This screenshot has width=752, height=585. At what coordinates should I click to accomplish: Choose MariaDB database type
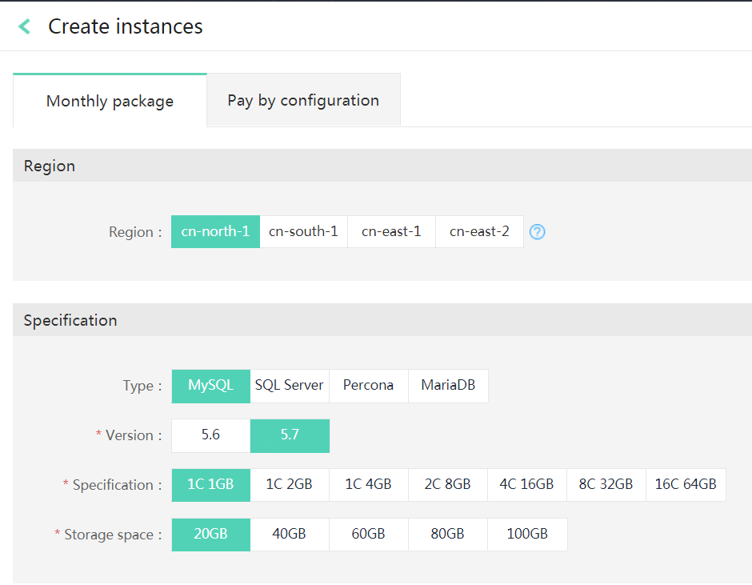pyautogui.click(x=449, y=386)
